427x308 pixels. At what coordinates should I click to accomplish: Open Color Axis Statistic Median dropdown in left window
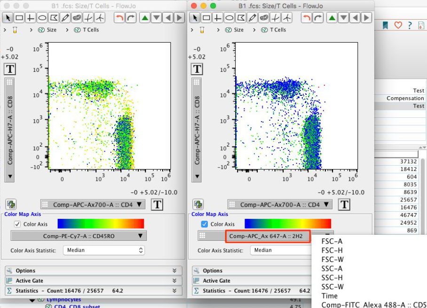(104, 250)
